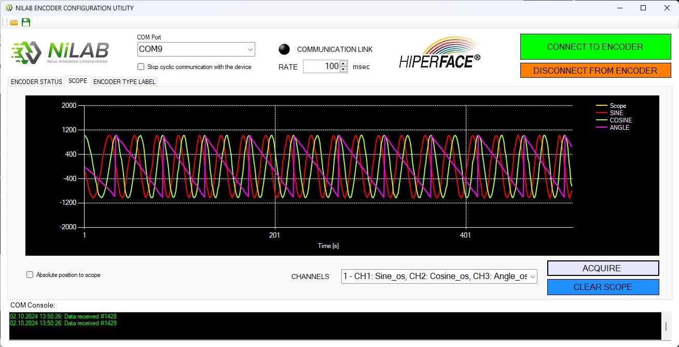Image resolution: width=679 pixels, height=347 pixels.
Task: Open the COM Port dropdown
Action: (x=251, y=49)
